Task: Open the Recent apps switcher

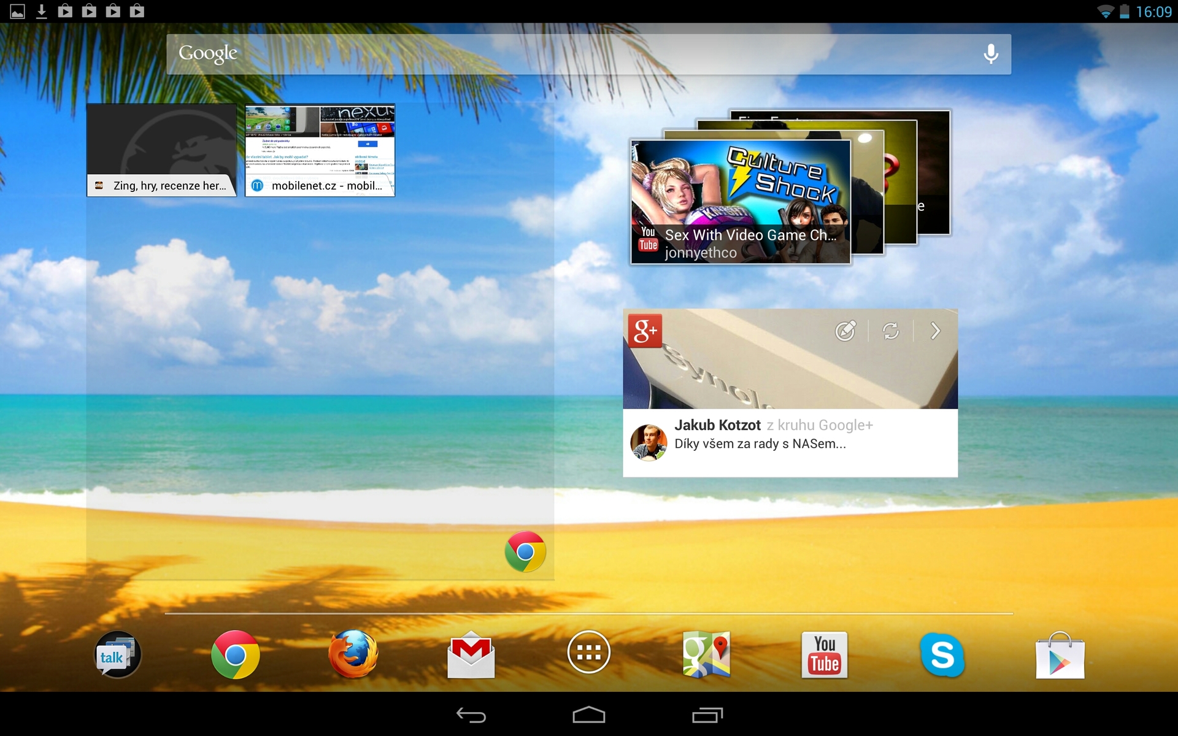Action: coord(707,715)
